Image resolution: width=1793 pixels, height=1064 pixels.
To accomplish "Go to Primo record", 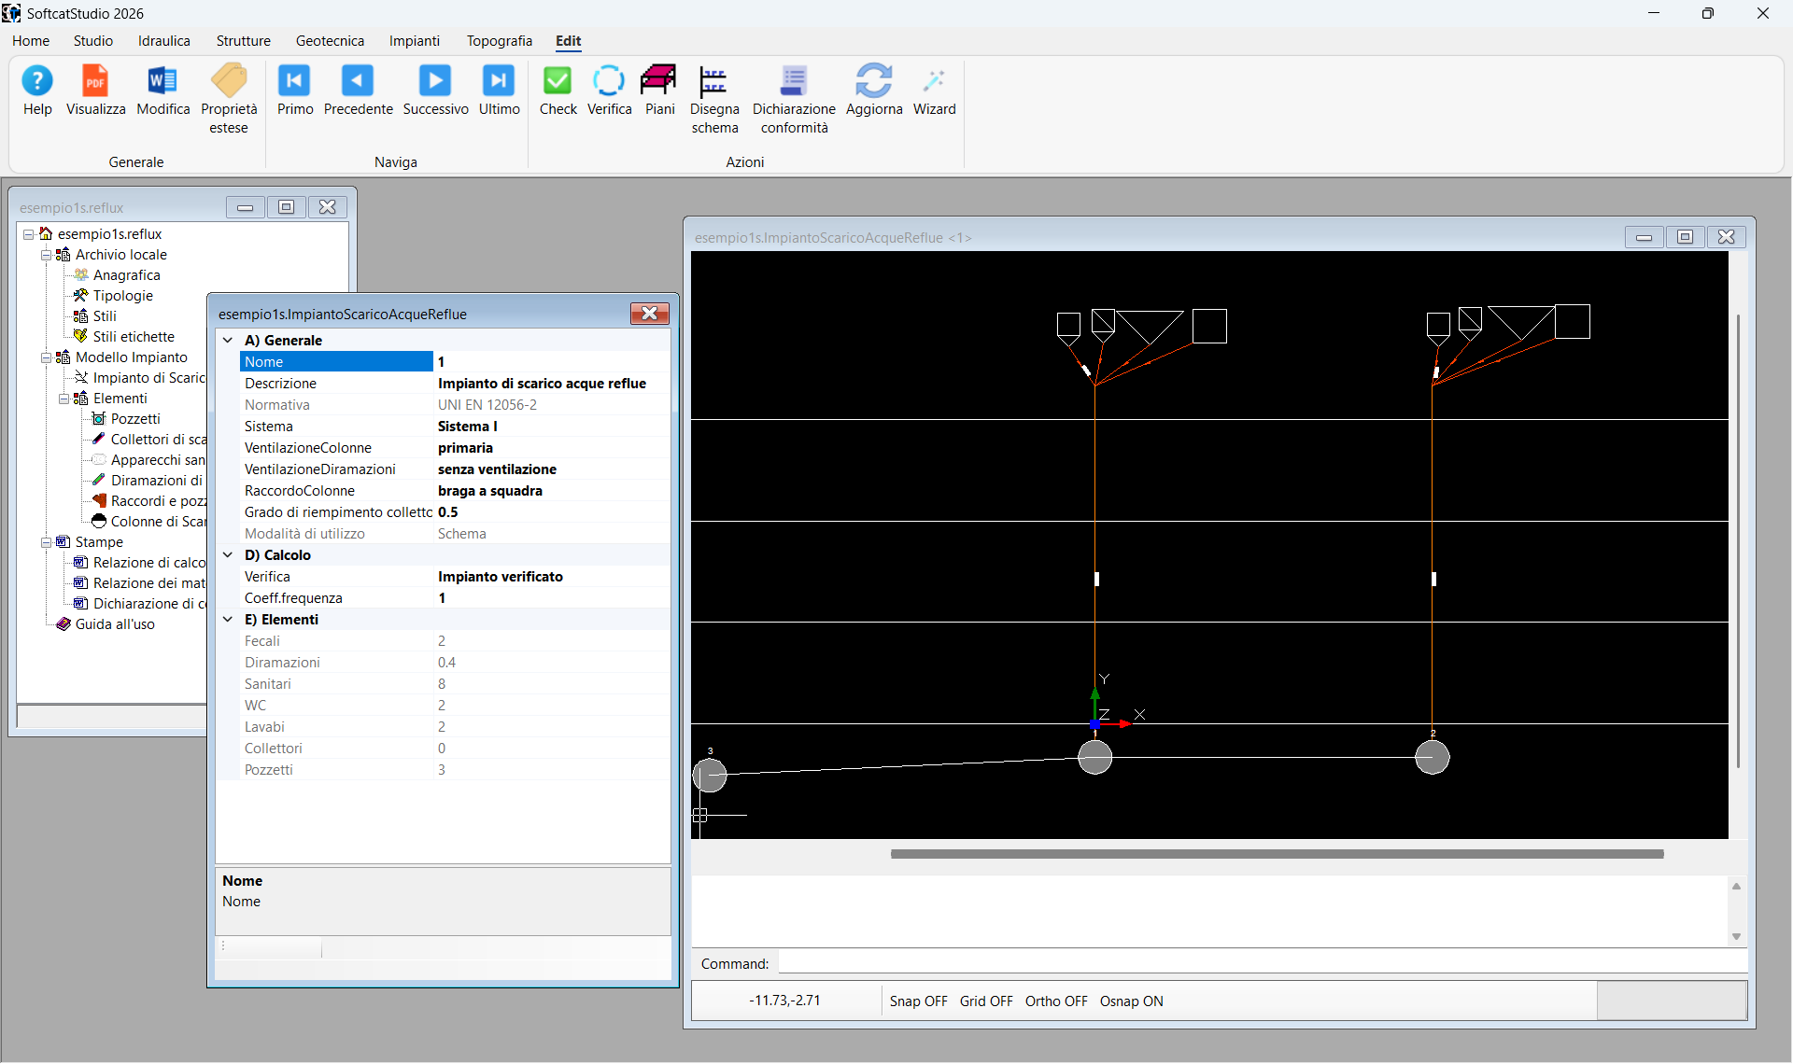I will click(x=295, y=91).
